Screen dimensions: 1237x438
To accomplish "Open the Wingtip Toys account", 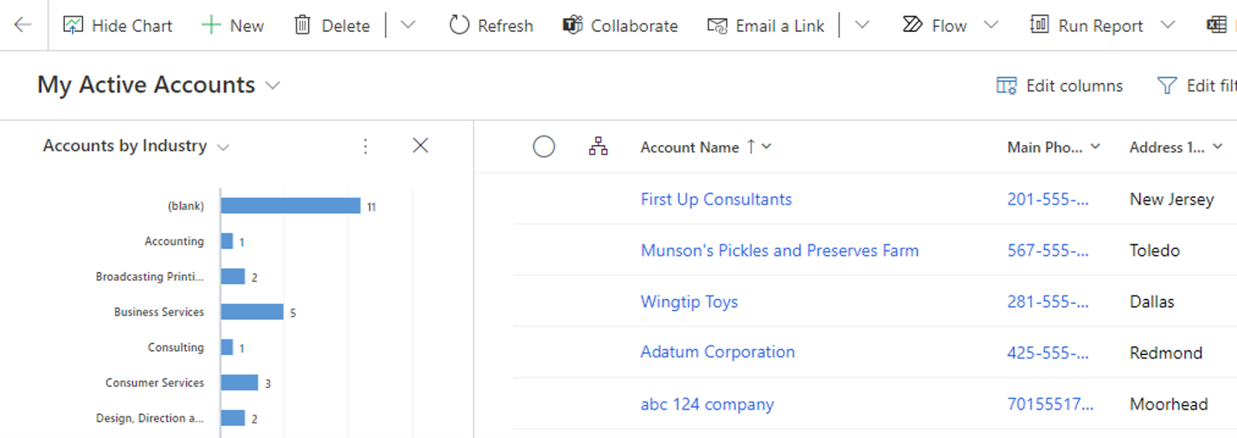I will point(689,302).
